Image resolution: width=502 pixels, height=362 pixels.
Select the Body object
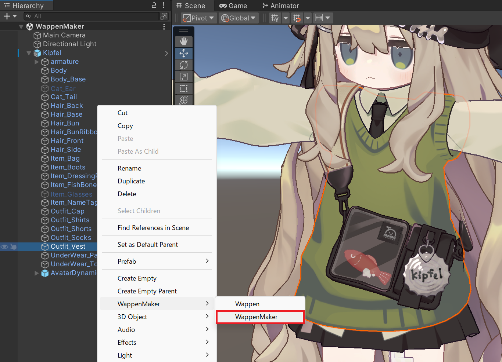(58, 70)
